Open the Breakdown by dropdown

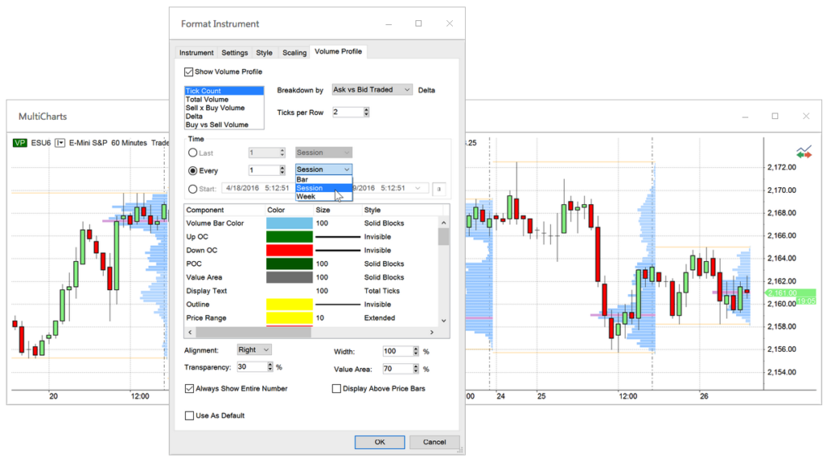pyautogui.click(x=372, y=90)
